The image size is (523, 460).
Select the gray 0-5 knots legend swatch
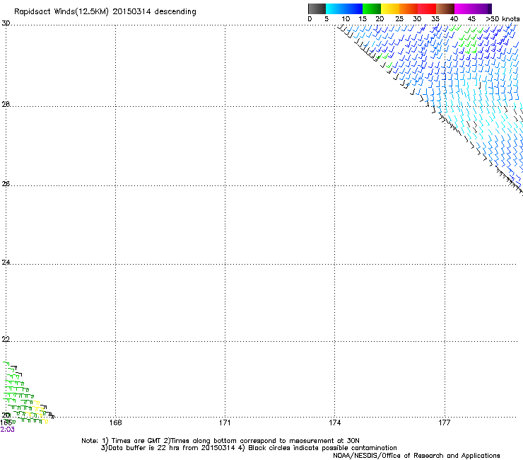pyautogui.click(x=317, y=8)
